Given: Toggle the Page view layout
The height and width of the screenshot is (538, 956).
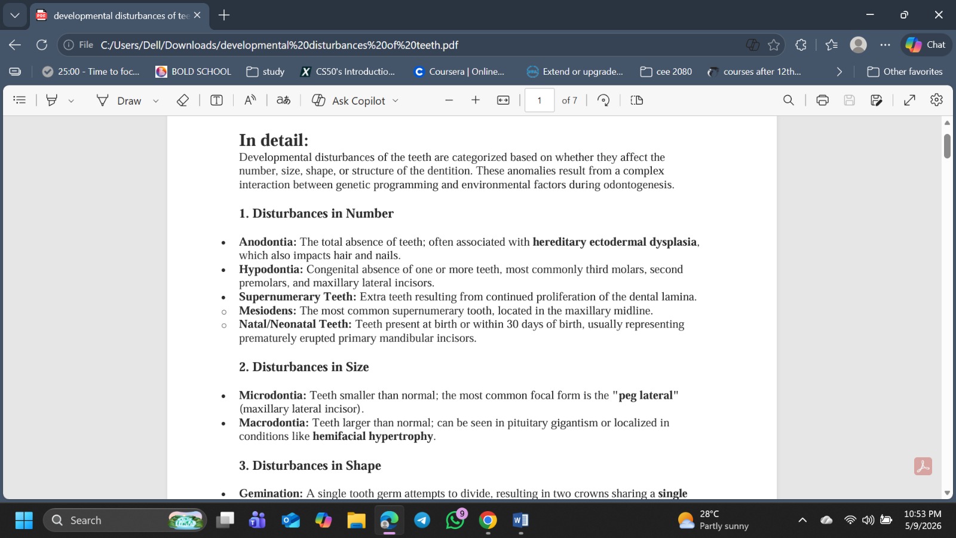Looking at the screenshot, I should click(x=637, y=100).
